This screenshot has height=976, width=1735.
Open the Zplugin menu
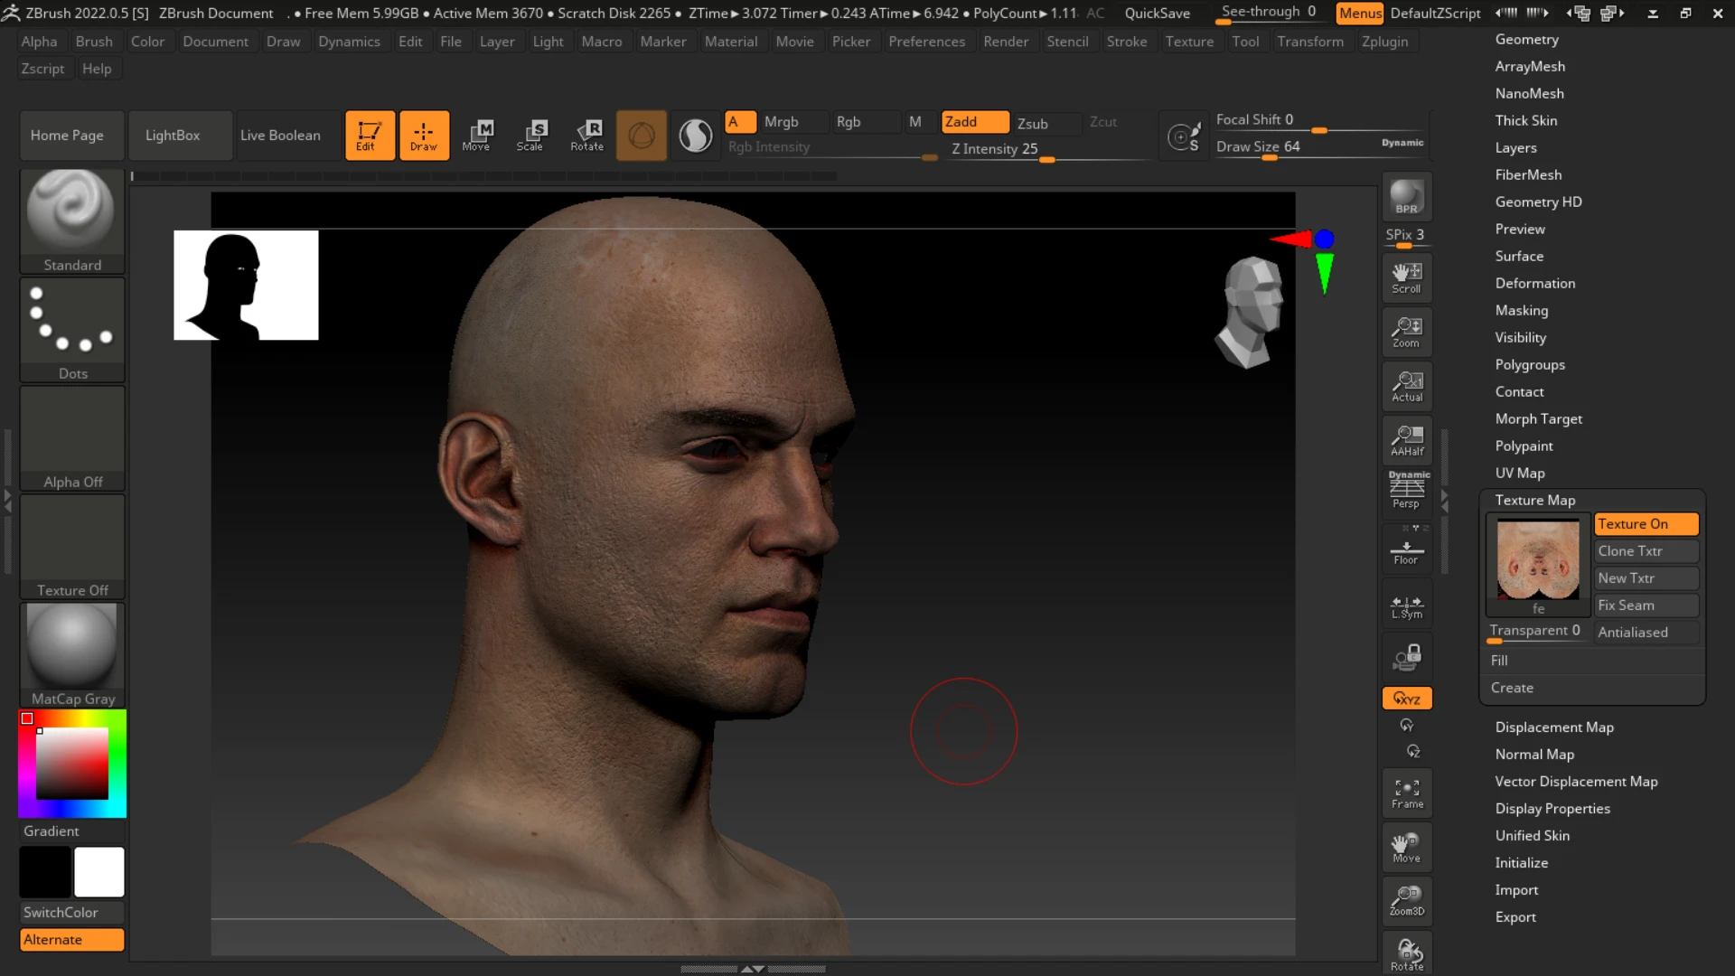pyautogui.click(x=1384, y=41)
